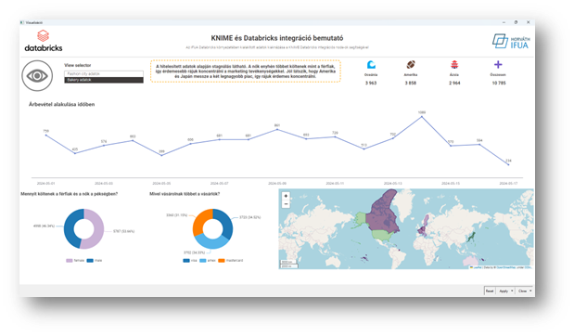The image size is (574, 336).
Task: Click the eye icon beside View selector
Action: point(37,76)
